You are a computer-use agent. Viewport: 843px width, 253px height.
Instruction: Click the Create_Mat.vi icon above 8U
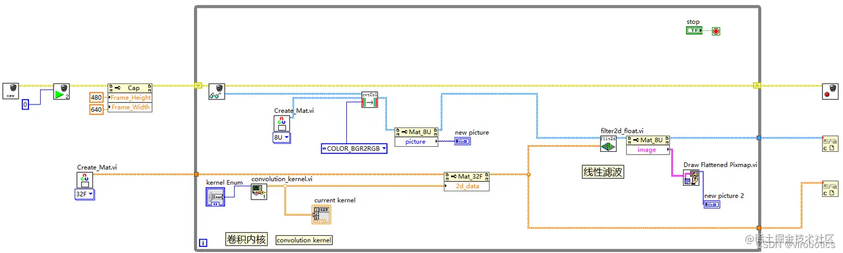coord(282,123)
